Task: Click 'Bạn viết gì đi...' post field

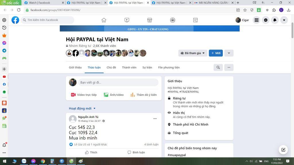Action: pos(118,82)
